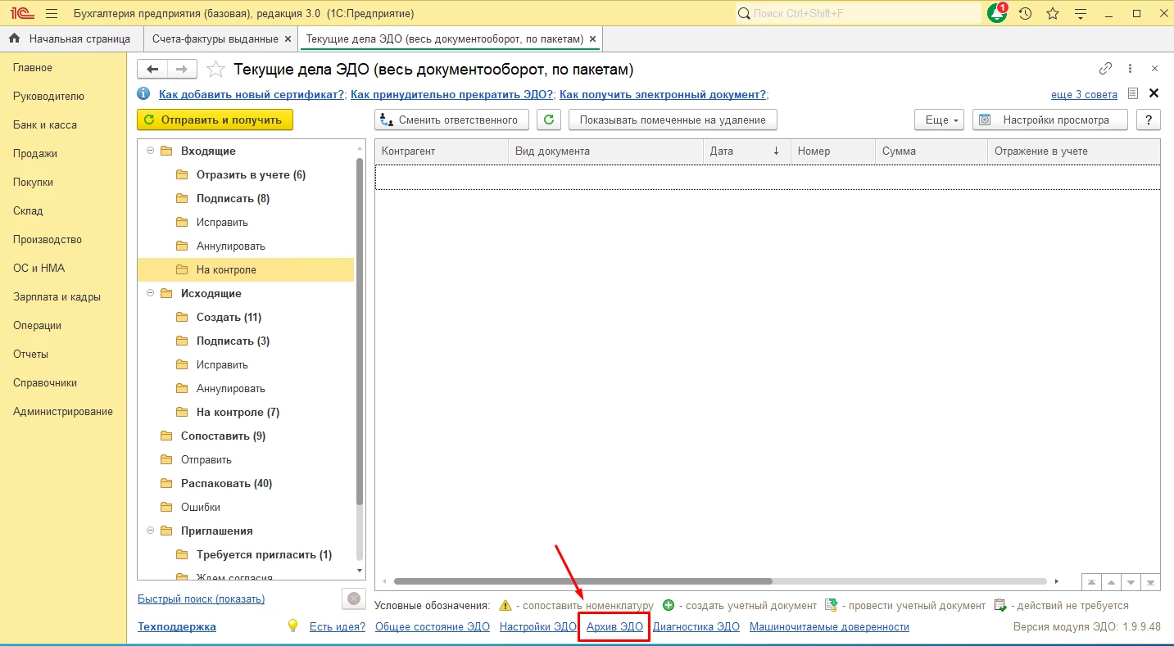Open the history clock icon

pos(1025,14)
